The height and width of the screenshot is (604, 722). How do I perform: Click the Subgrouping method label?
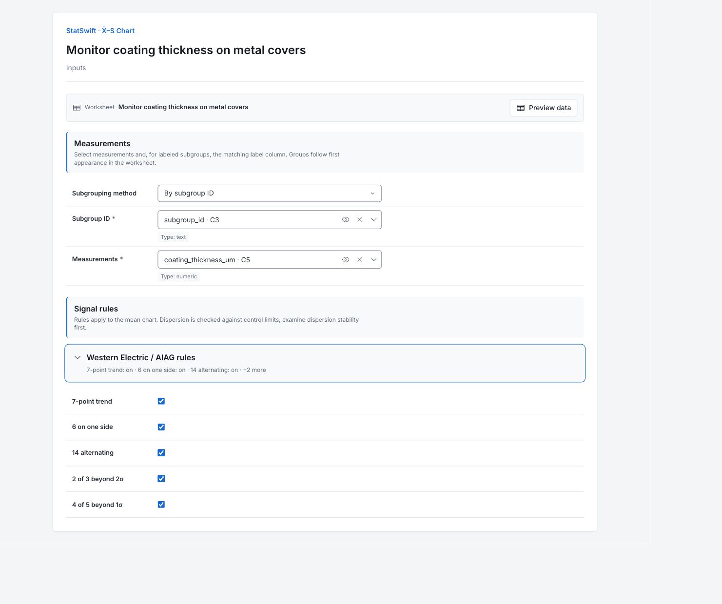[104, 194]
